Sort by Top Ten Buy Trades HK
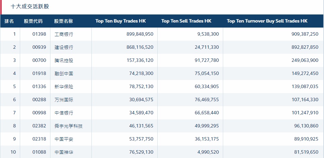The width and height of the screenshot is (324, 158). click(x=121, y=21)
